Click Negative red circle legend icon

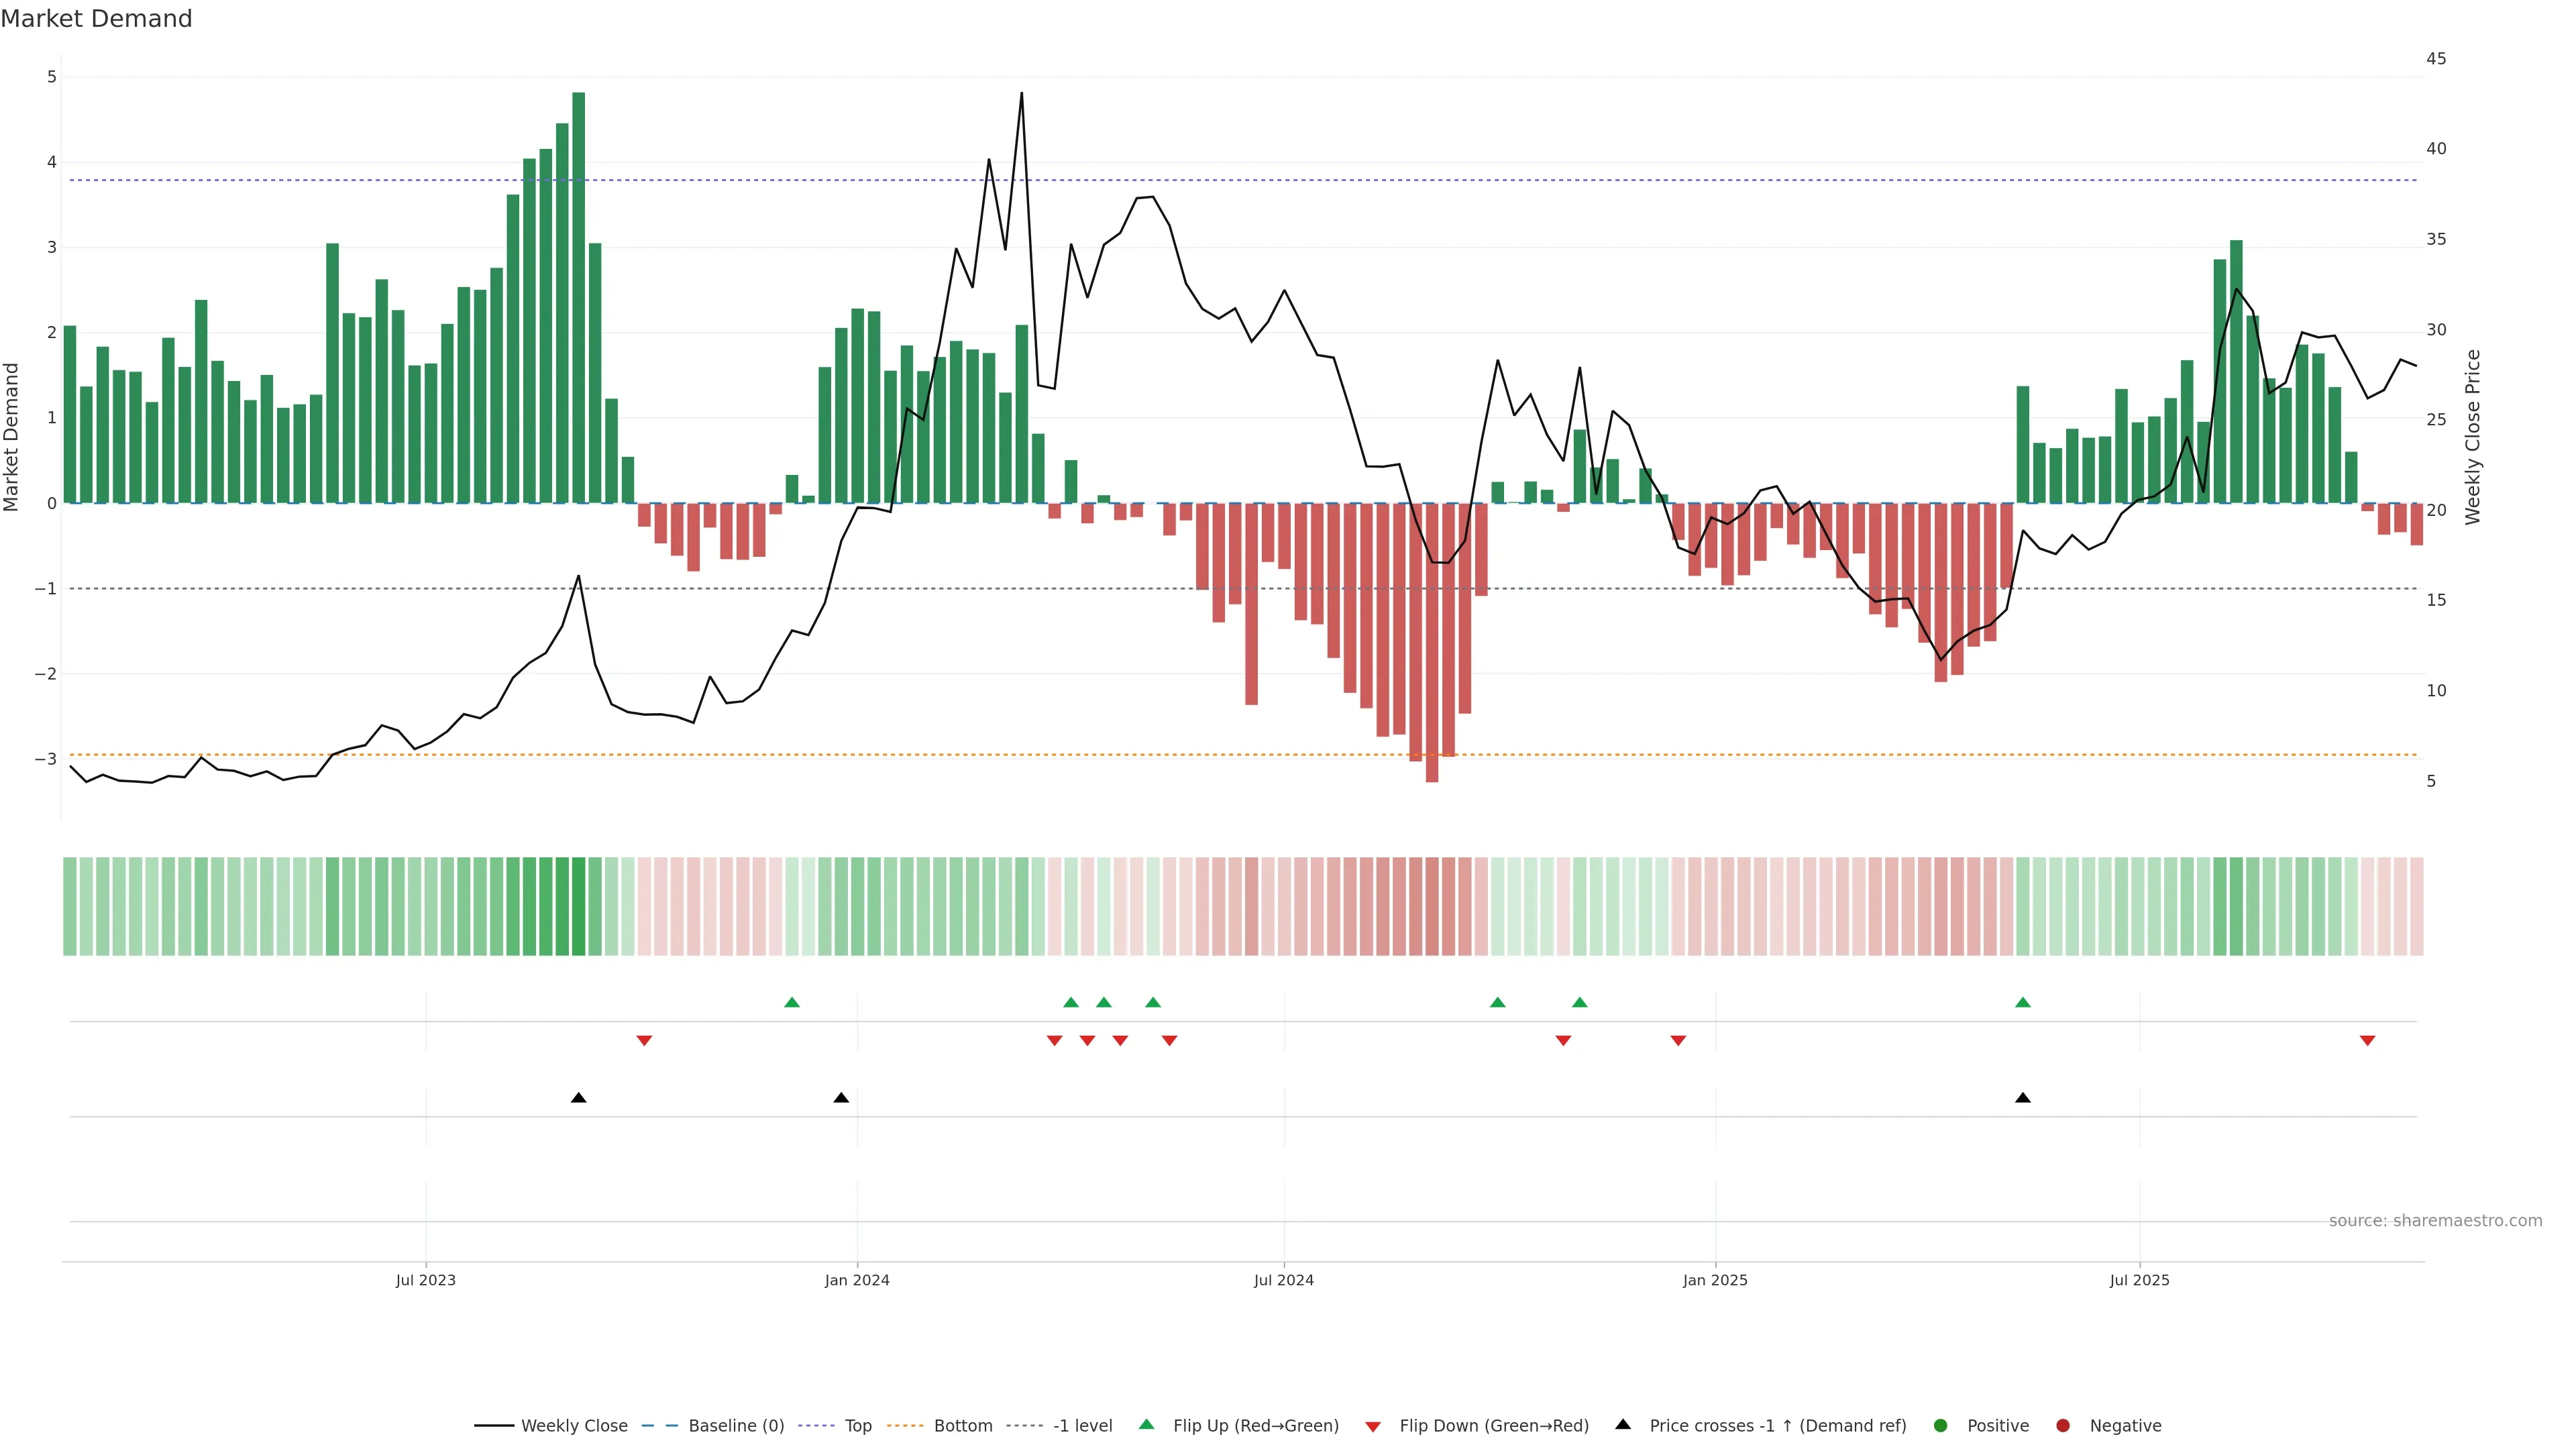tap(2063, 1425)
